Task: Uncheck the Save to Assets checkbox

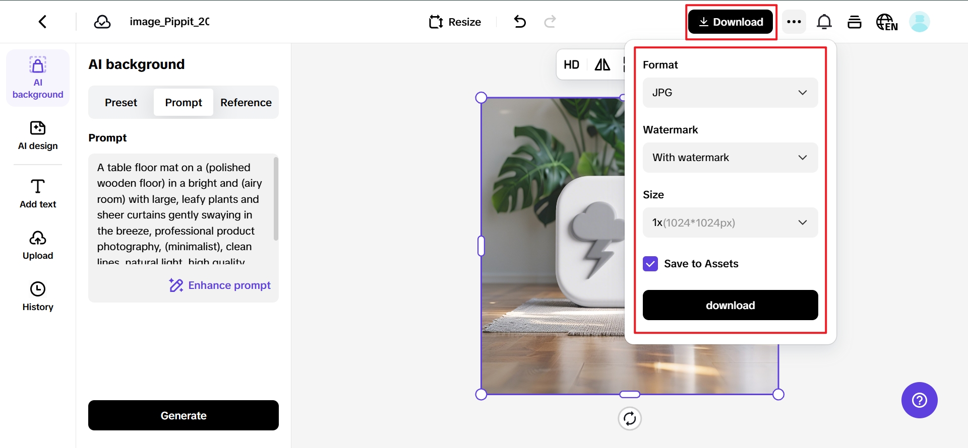Action: pyautogui.click(x=650, y=264)
